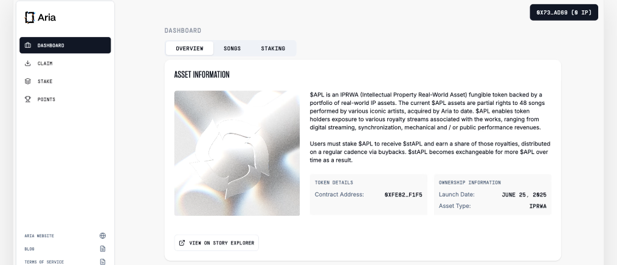Open the Terms of Service link text
This screenshot has width=617, height=265.
point(44,262)
